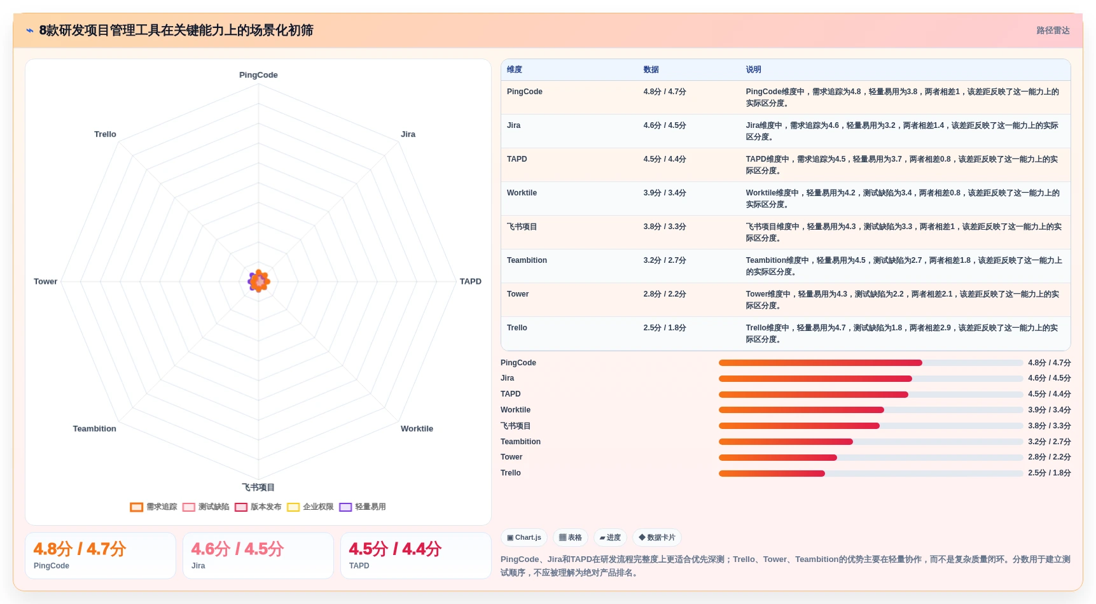
Task: Click the 3.8分 / 3.3分 bar value label
Action: click(1050, 426)
